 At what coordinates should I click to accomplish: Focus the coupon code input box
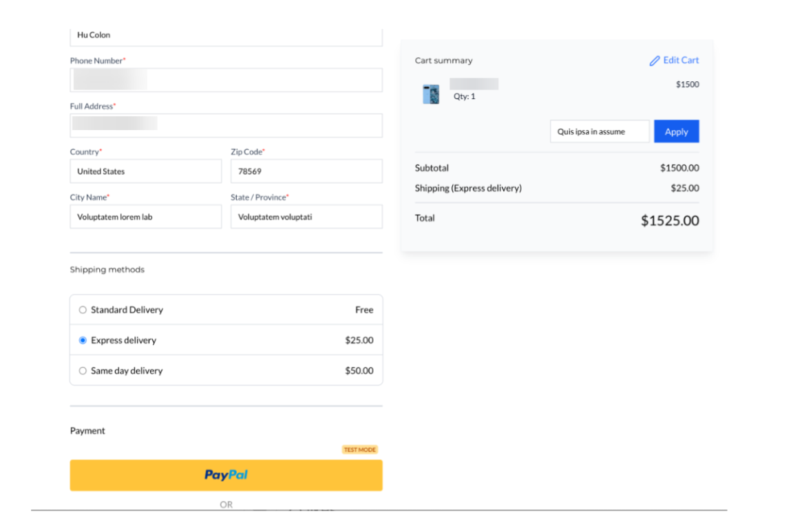(x=599, y=131)
